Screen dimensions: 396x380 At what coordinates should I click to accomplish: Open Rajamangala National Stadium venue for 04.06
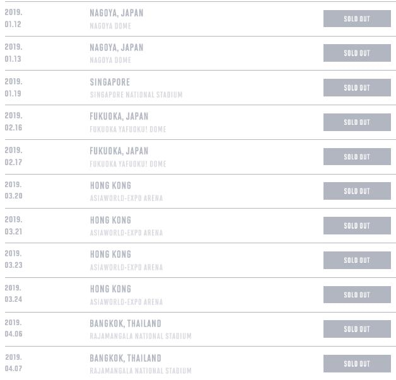tap(141, 337)
